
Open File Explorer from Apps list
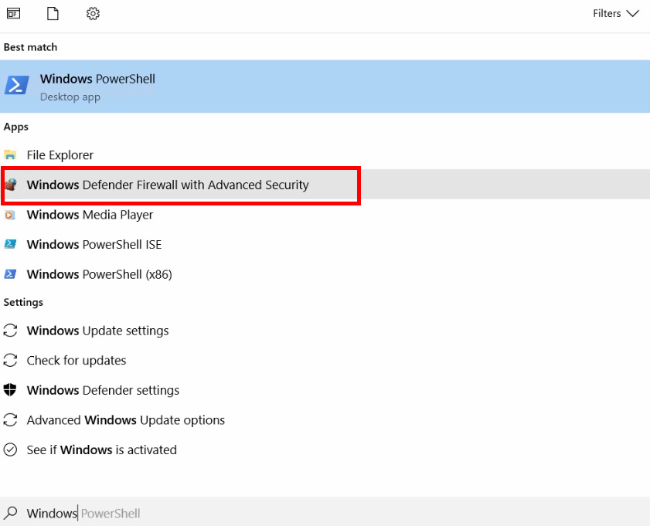325,155
